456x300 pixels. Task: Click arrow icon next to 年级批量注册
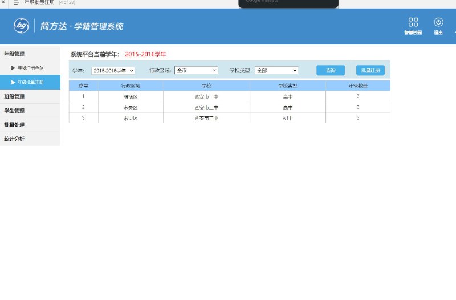tap(13, 82)
